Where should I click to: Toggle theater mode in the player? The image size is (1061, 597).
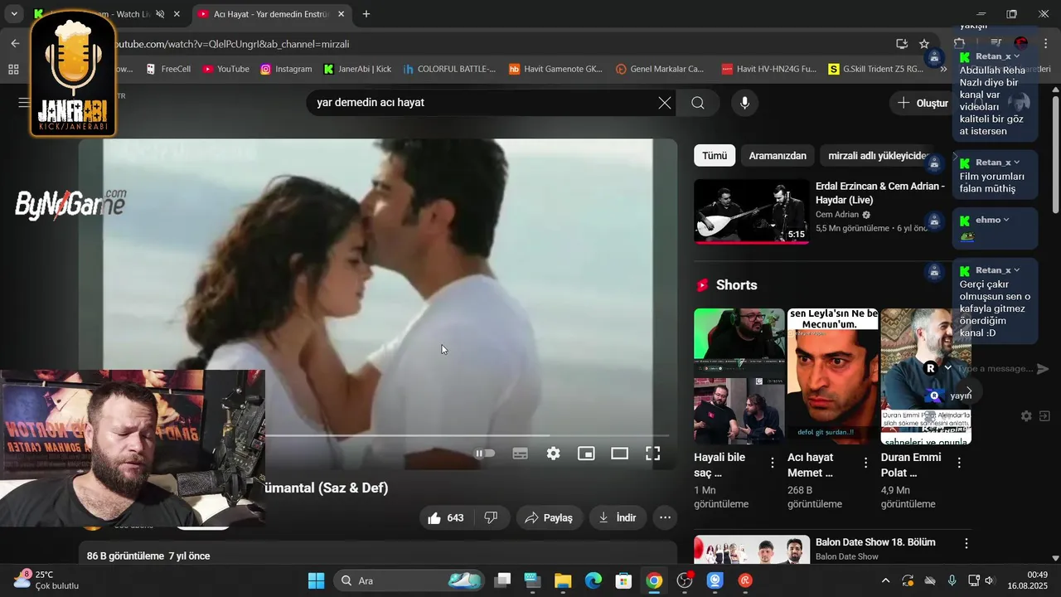point(619,454)
